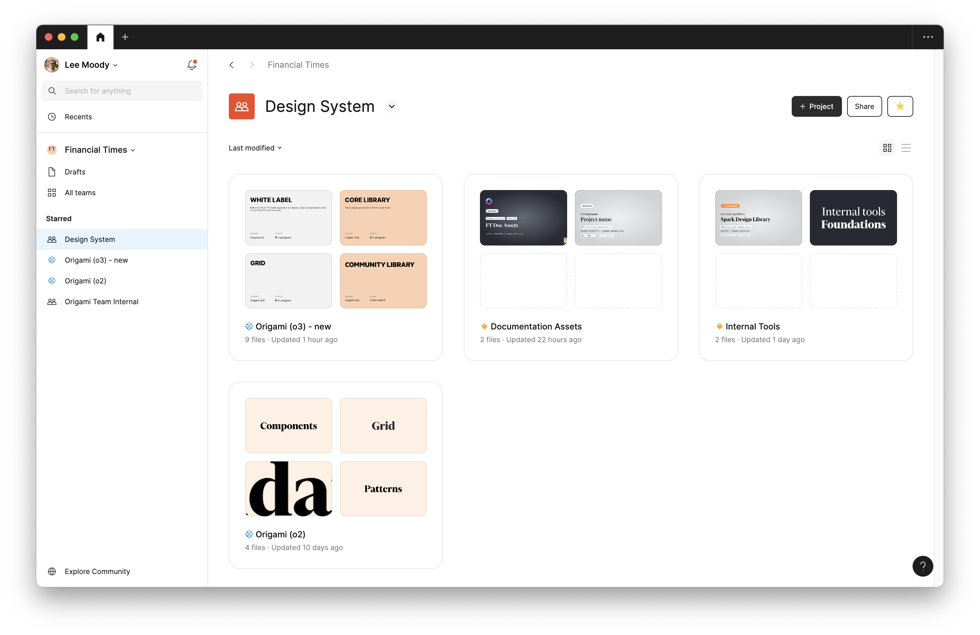Click Financial Times breadcrumb
Viewport: 980px width, 635px height.
[298, 65]
